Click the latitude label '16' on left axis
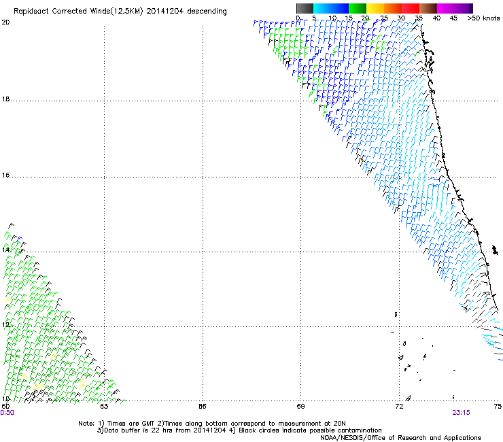 click(5, 175)
